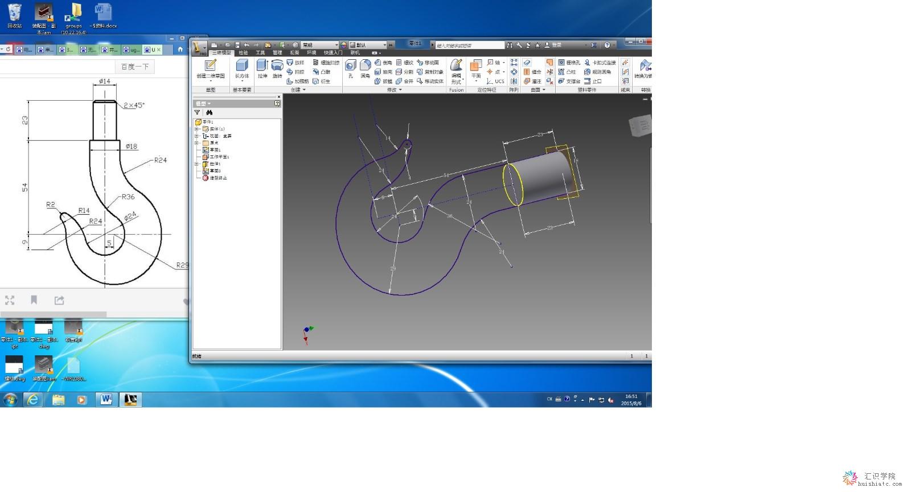Click the share icon below hook drawing
The width and height of the screenshot is (911, 492).
[59, 300]
